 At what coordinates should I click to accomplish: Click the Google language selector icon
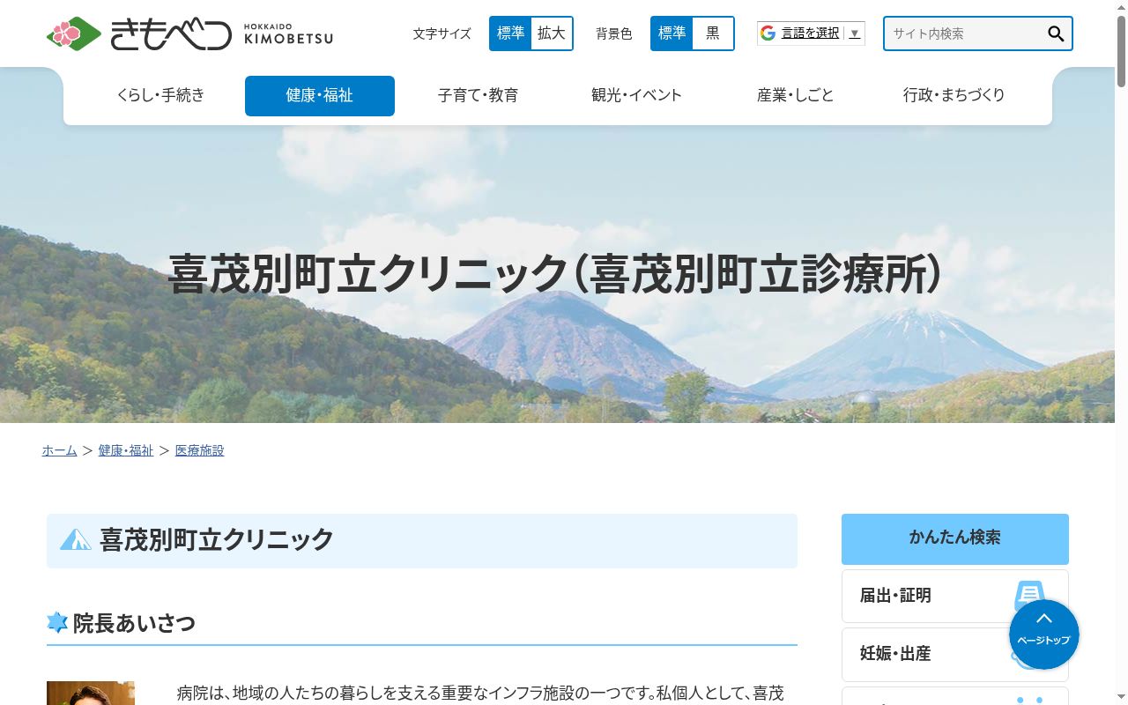768,33
